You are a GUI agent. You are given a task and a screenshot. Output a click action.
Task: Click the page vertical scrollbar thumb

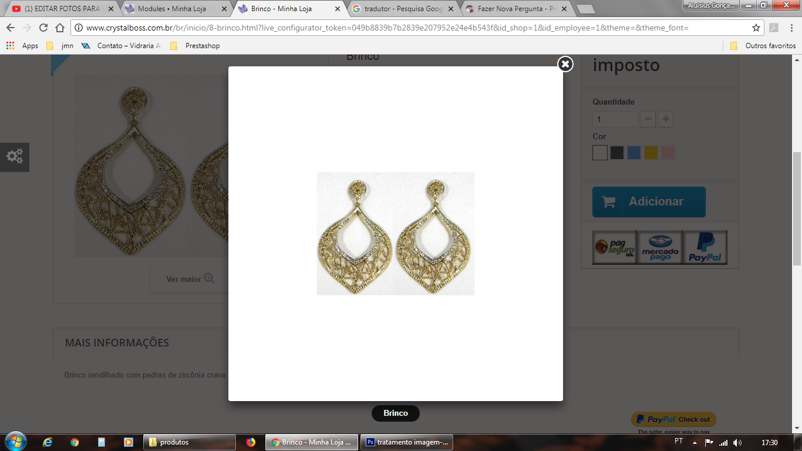tap(797, 208)
